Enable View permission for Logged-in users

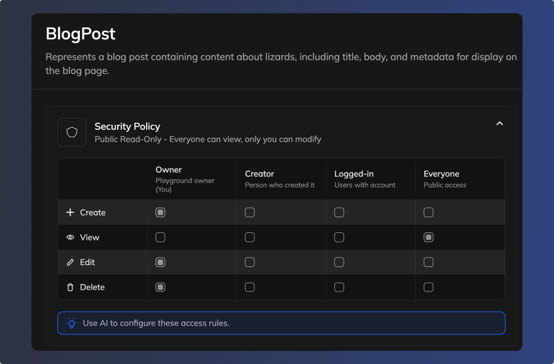[339, 237]
